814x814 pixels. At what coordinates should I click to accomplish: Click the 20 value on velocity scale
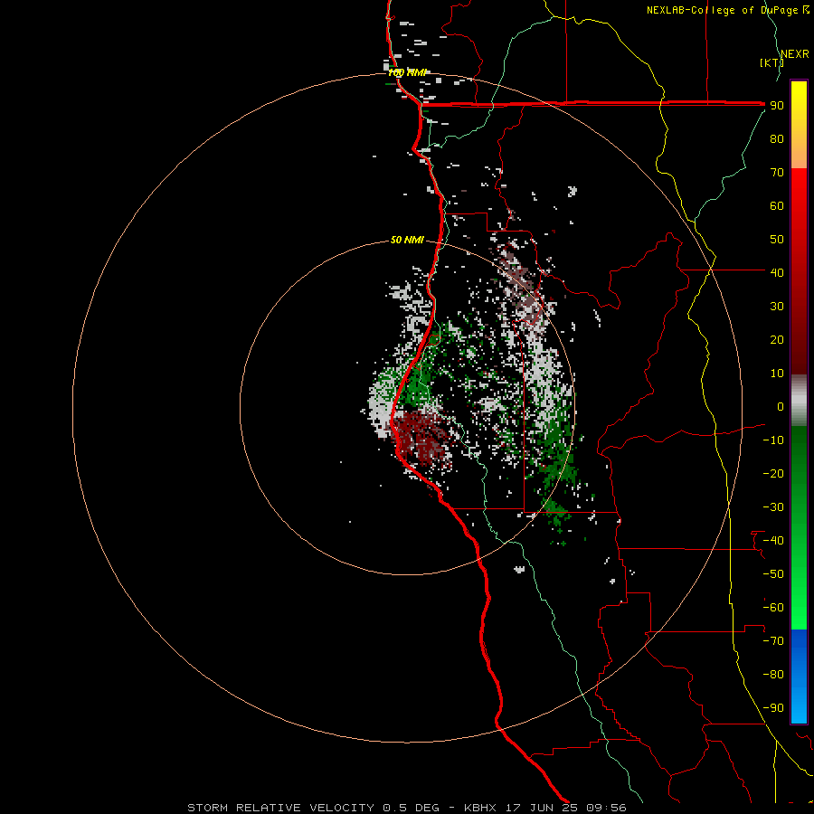coord(777,340)
